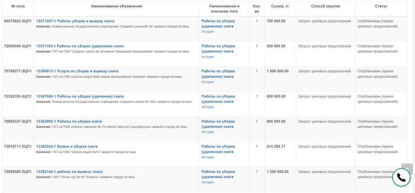
Task: Open announcement 13362995-1 Работы по уборке снега
Action: click(x=69, y=122)
